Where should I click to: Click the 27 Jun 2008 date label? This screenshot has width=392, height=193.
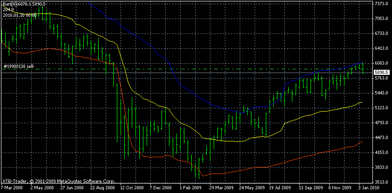72,187
